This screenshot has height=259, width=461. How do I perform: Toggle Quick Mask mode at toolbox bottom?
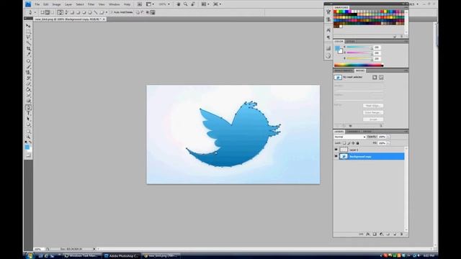pos(28,155)
